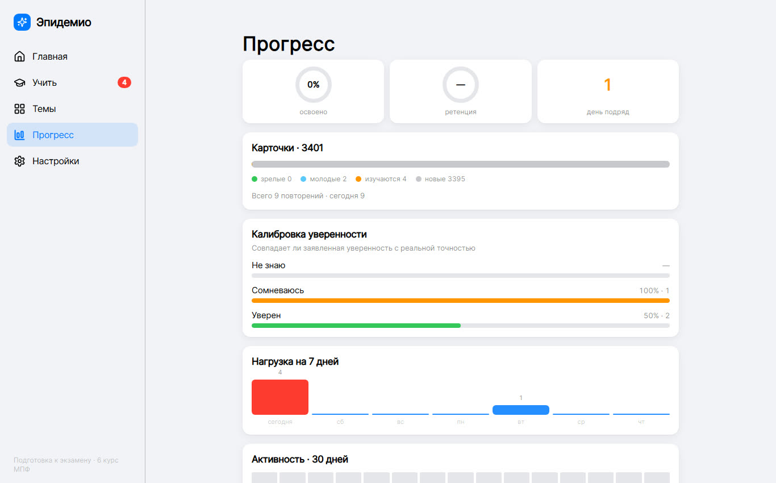The image size is (776, 483).
Task: Click the orange dot for изучаются
Action: click(358, 179)
